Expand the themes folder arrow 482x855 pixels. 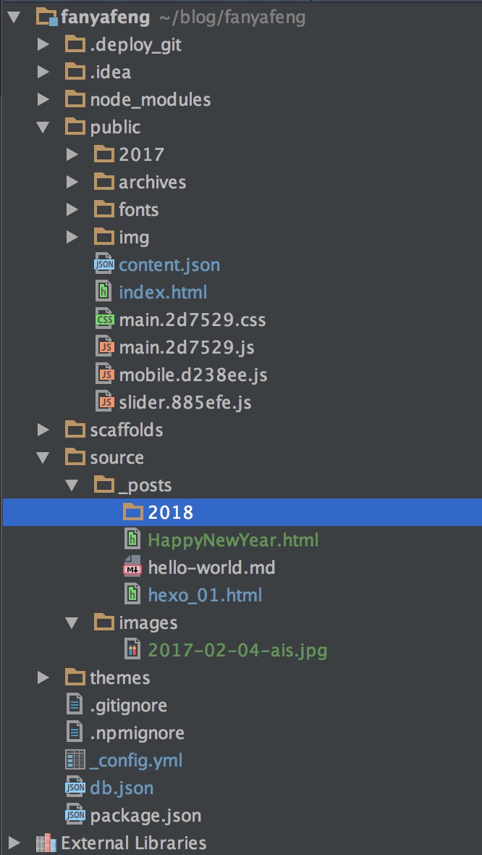click(43, 677)
